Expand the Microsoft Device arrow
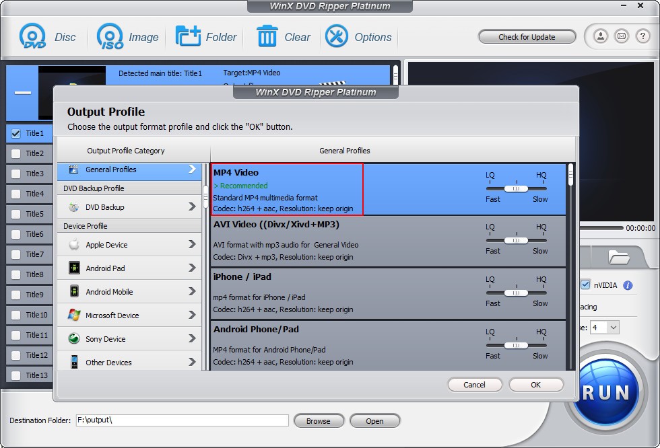This screenshot has height=448, width=660. 192,315
